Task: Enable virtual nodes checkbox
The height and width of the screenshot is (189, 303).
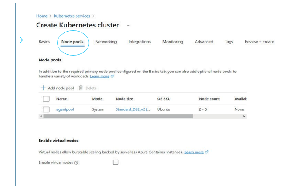Action: coord(115,162)
